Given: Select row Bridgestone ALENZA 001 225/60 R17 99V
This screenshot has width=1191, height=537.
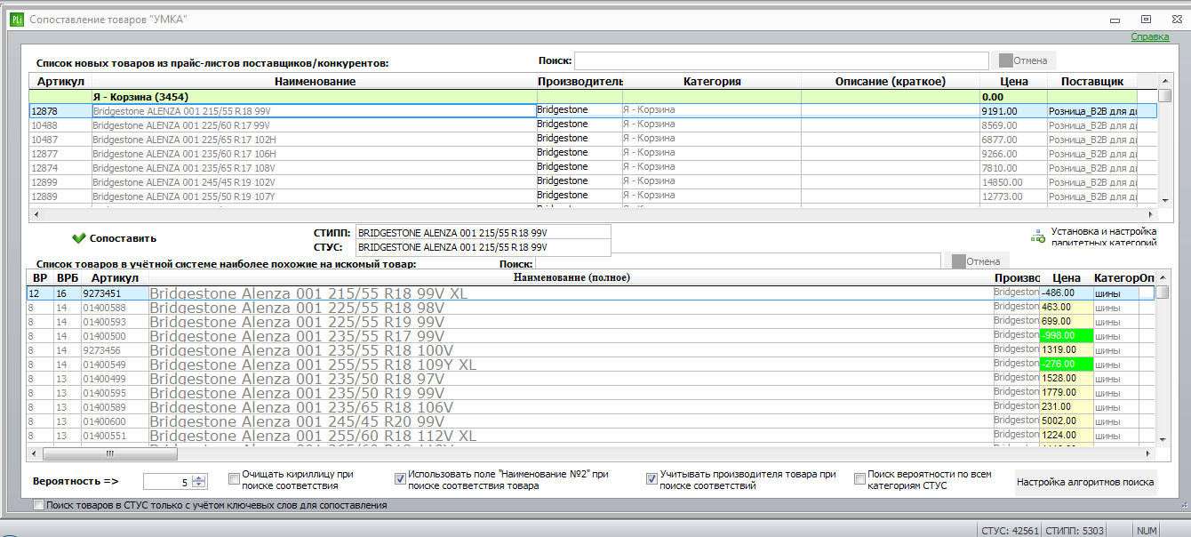Looking at the screenshot, I should click(593, 125).
